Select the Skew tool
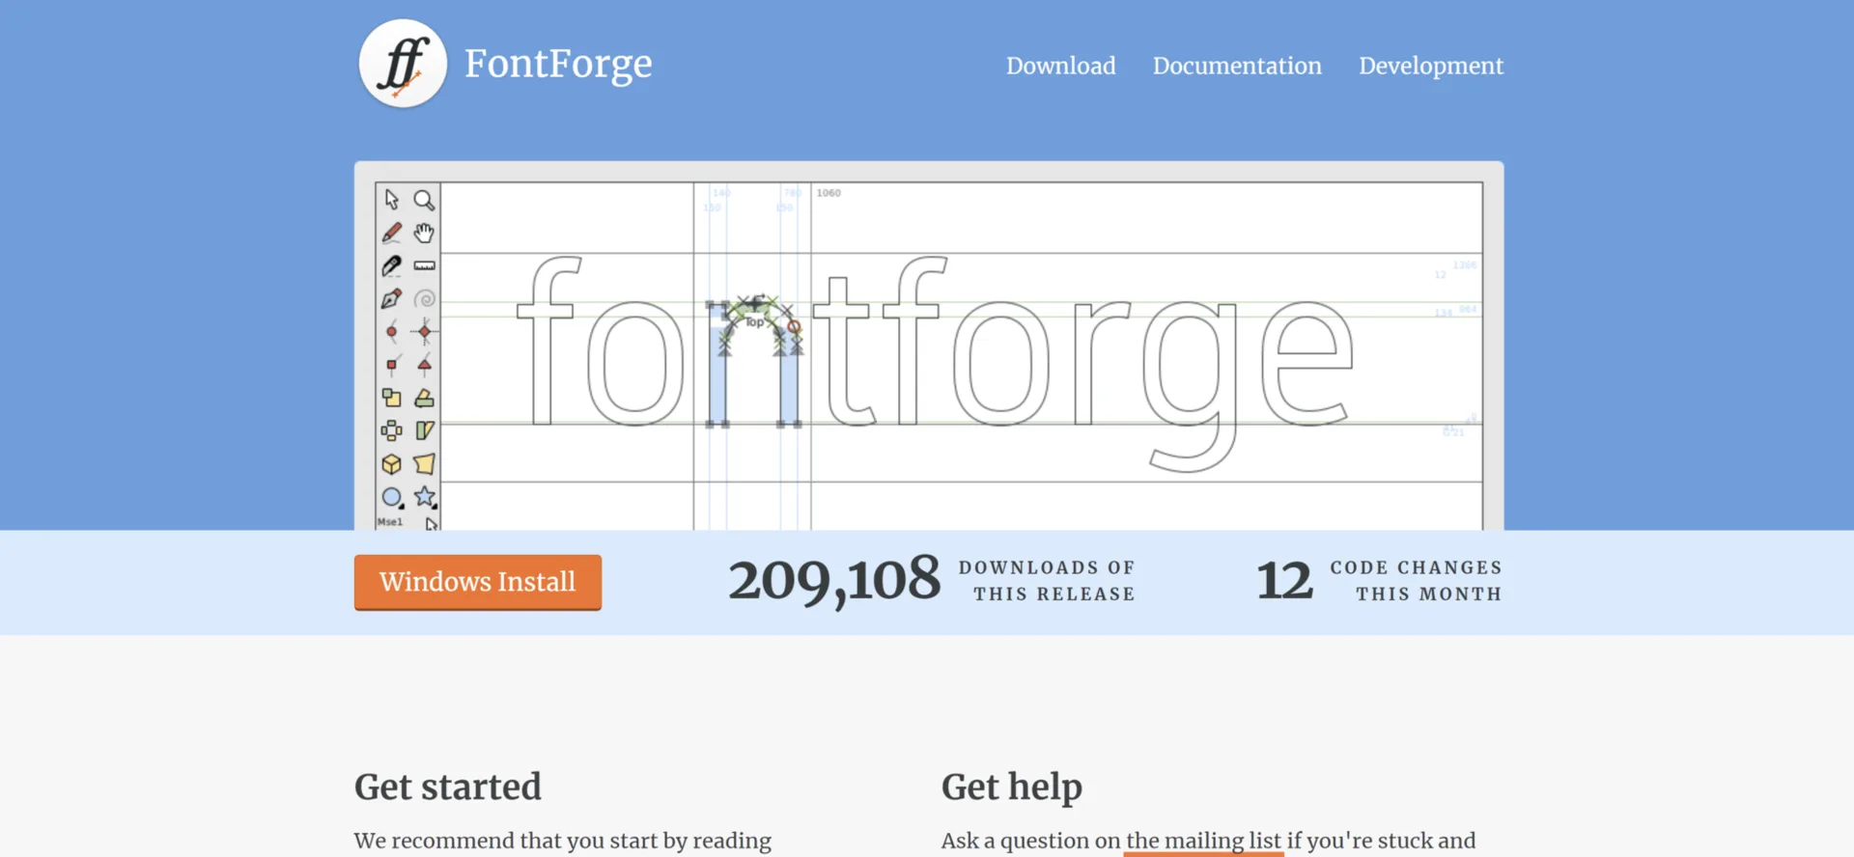 click(x=424, y=430)
